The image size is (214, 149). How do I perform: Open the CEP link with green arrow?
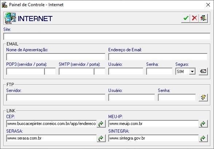(101, 124)
